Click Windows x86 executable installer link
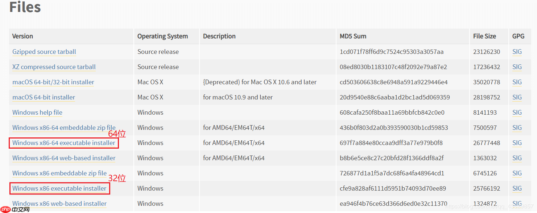 click(59, 188)
